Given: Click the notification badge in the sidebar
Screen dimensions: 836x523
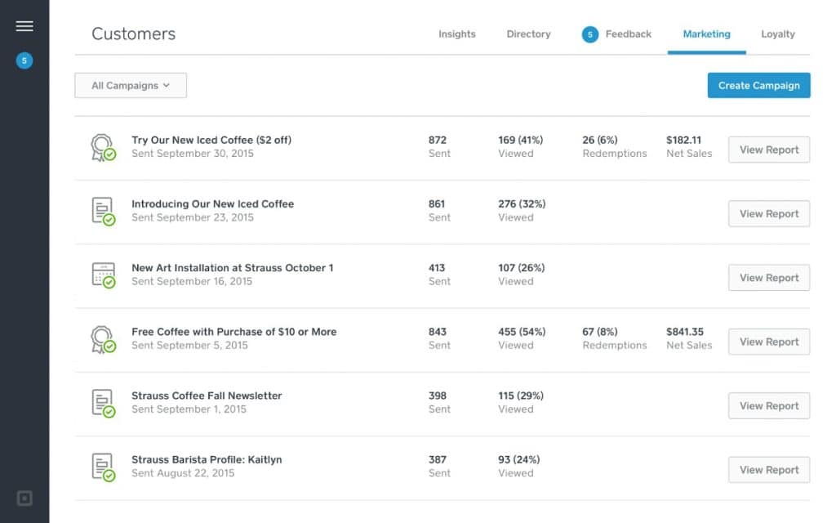Looking at the screenshot, I should 24,60.
